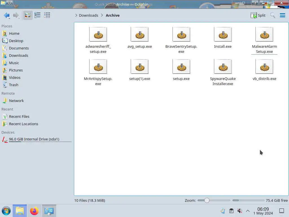The width and height of the screenshot is (289, 217).
Task: Expand the chevron between Downloads and Archive
Action: [102, 15]
